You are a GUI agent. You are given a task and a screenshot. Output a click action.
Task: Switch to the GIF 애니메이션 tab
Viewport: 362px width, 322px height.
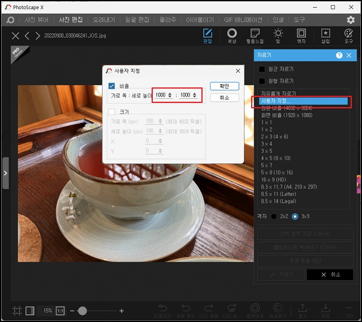click(243, 20)
